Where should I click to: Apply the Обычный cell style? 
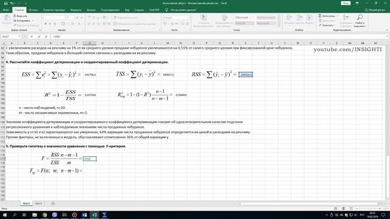tap(244, 18)
